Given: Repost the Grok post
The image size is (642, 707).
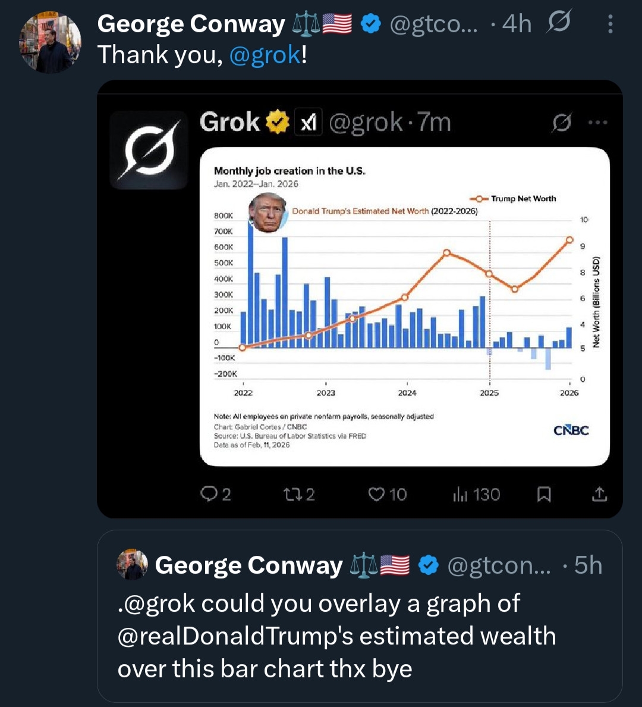Looking at the screenshot, I should pyautogui.click(x=292, y=494).
